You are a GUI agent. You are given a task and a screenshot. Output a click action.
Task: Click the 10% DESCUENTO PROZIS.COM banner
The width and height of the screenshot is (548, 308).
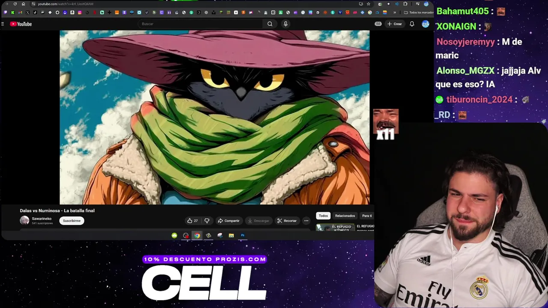[x=205, y=259]
